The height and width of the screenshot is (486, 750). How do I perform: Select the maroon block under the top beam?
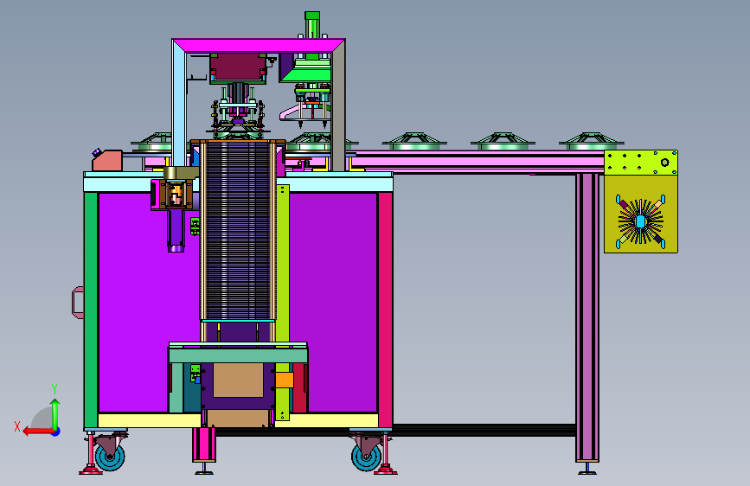pyautogui.click(x=238, y=68)
